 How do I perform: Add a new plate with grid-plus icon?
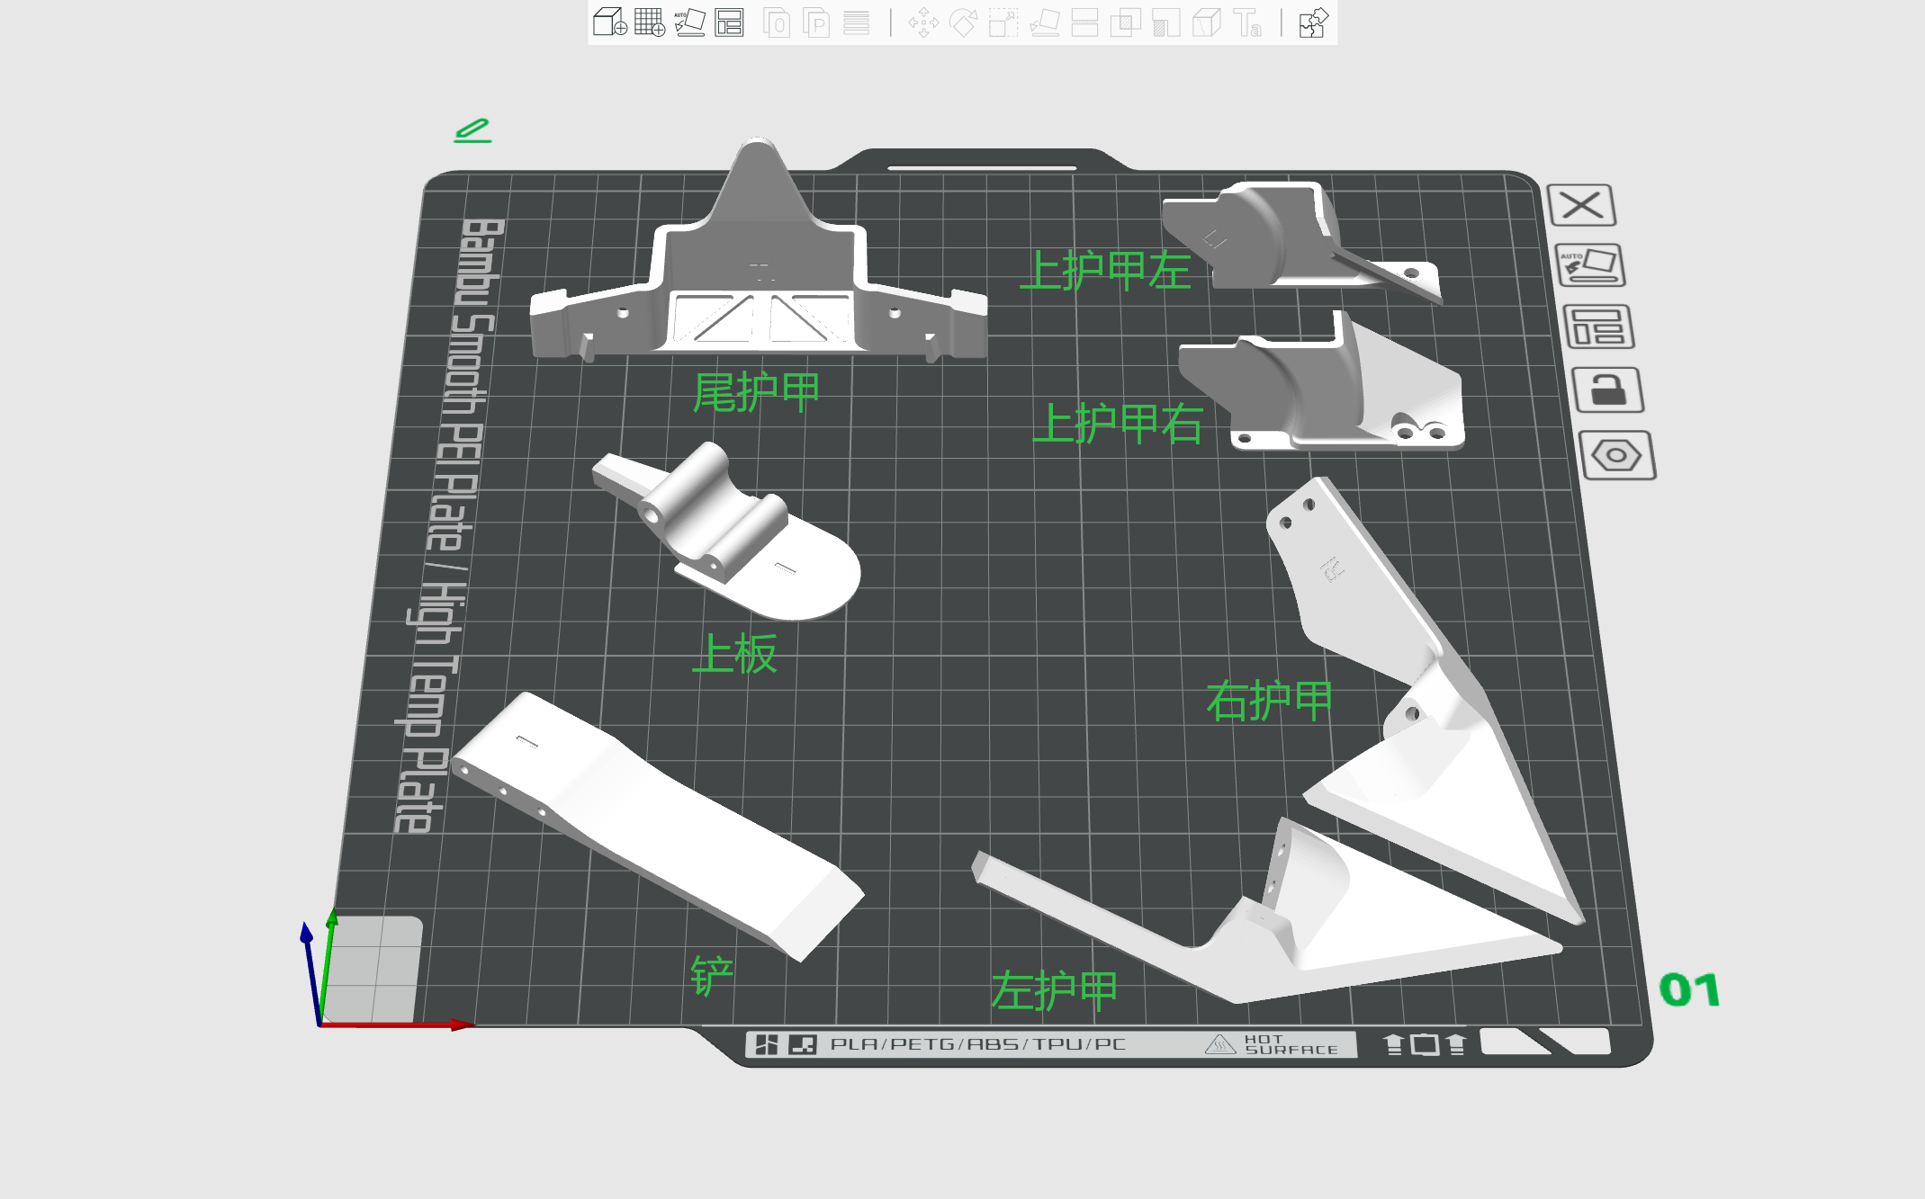649,22
